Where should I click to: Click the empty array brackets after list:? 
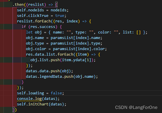139,32
